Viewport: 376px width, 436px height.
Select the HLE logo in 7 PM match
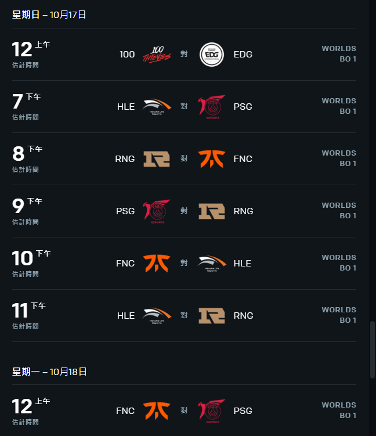157,107
